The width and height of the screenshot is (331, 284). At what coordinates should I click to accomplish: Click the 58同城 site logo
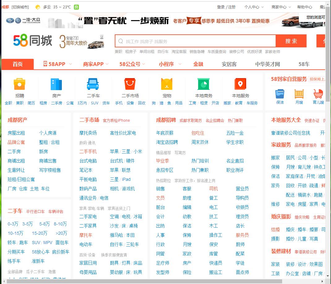tap(33, 41)
